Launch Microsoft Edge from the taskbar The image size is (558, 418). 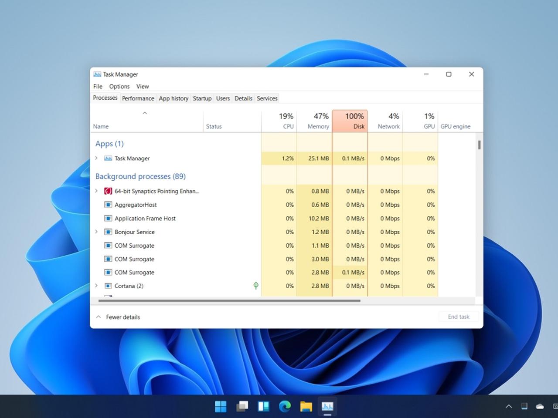(285, 406)
